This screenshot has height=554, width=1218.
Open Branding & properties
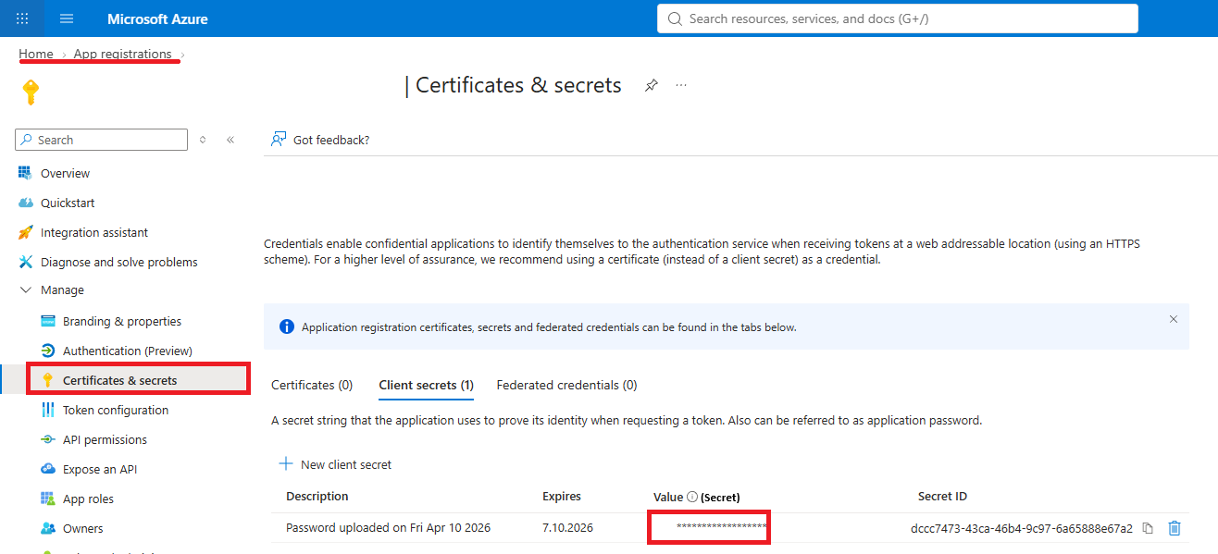[122, 321]
